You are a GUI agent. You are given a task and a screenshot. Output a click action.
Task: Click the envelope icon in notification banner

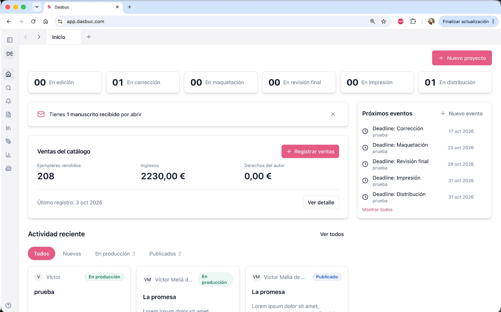pos(41,114)
